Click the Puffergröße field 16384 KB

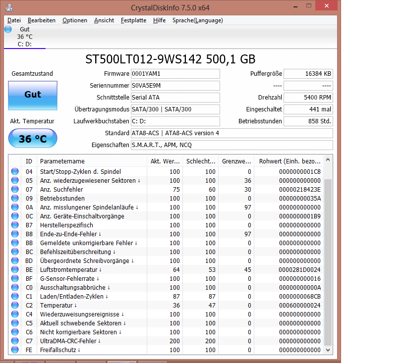(308, 74)
